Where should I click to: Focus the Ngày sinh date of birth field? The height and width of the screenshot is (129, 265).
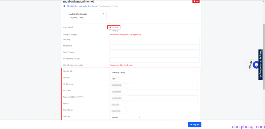coord(154,98)
